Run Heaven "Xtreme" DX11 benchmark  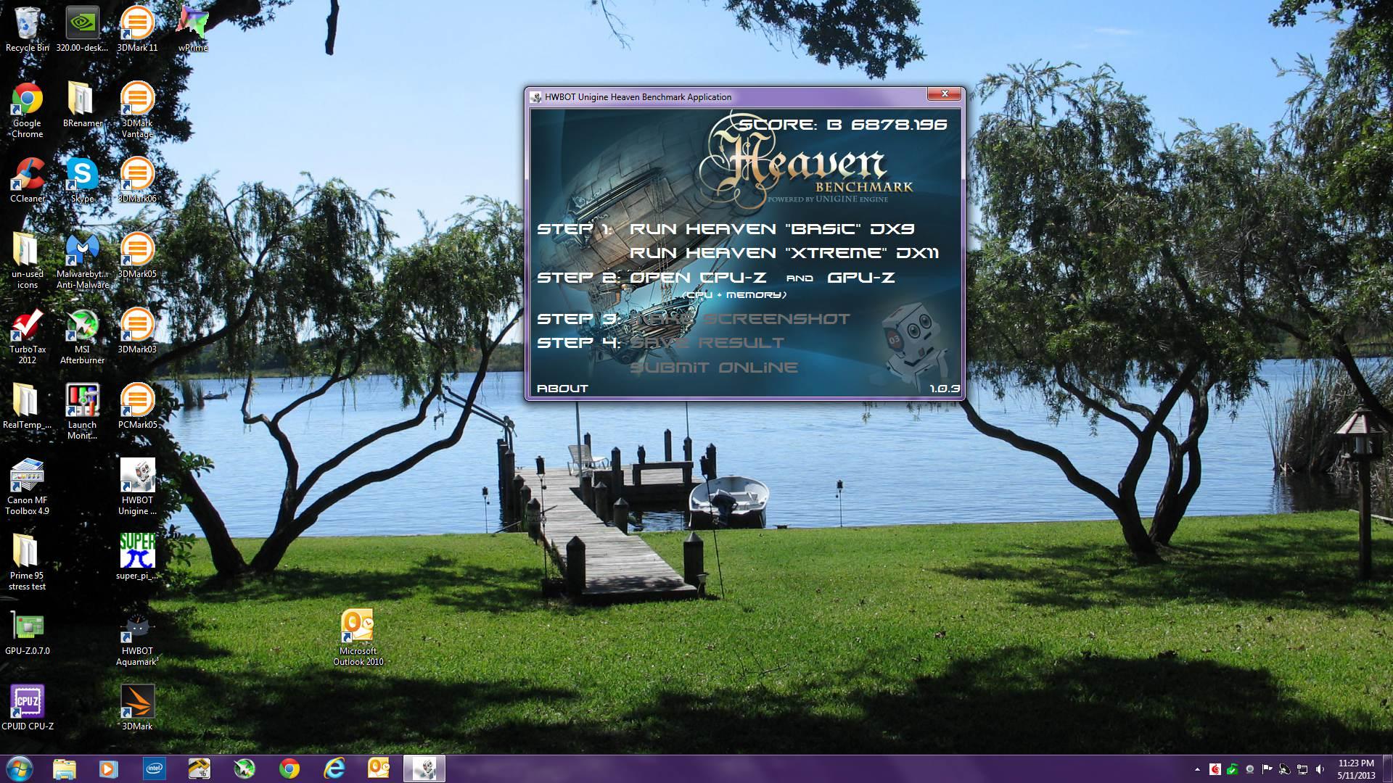784,253
